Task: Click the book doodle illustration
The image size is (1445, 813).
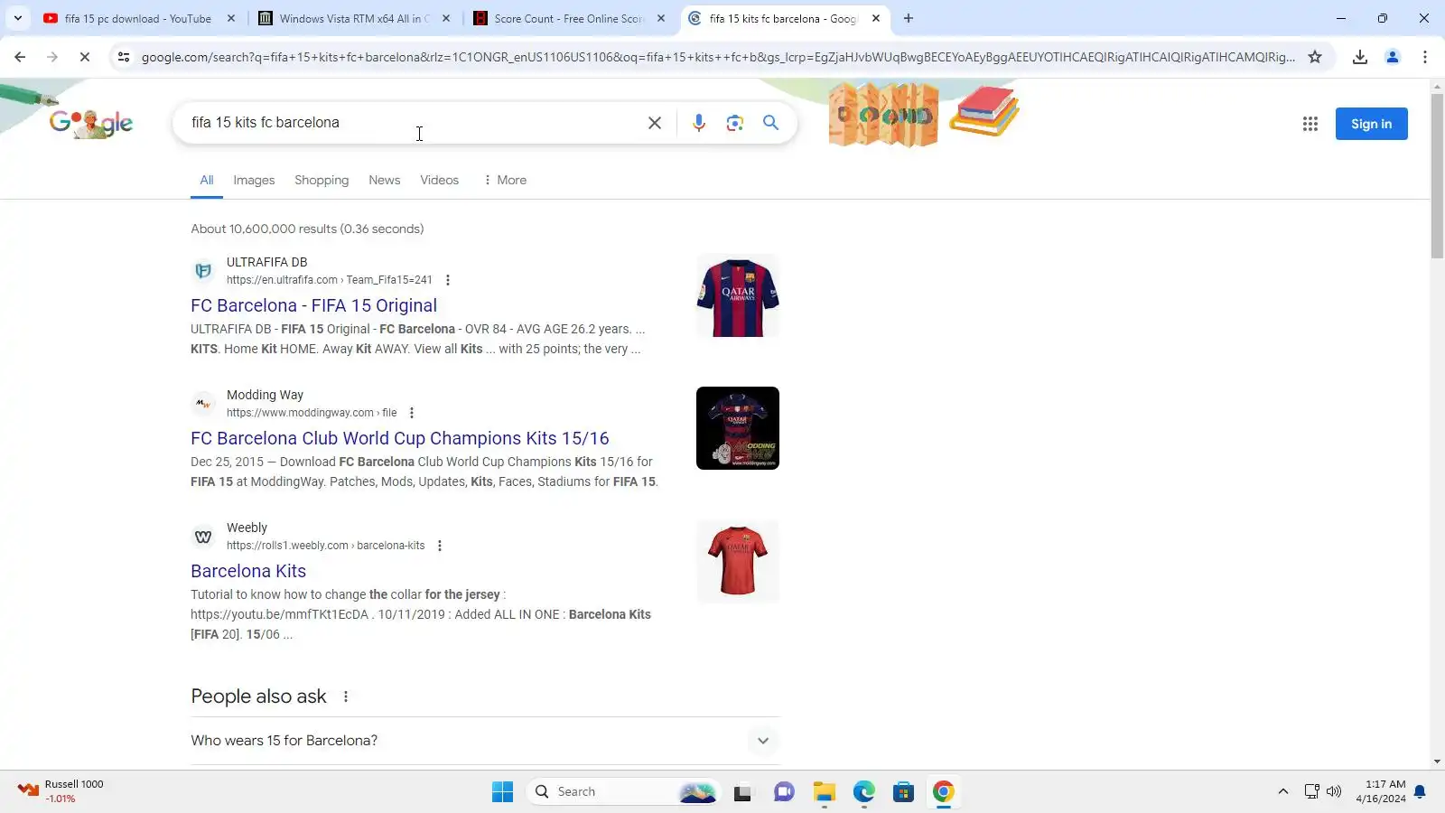Action: (984, 110)
